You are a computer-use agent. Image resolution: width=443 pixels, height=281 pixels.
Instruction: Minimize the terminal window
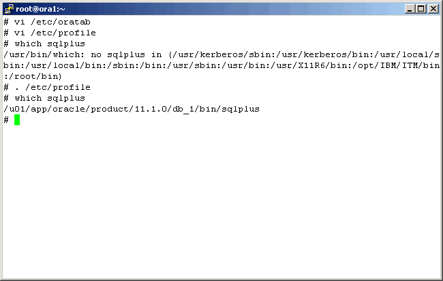click(409, 9)
